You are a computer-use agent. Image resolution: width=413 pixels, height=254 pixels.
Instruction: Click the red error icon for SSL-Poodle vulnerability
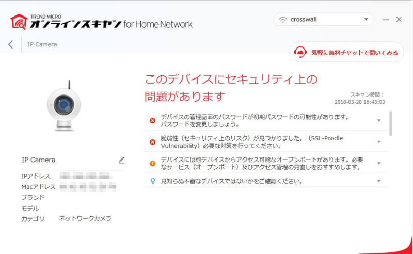(152, 142)
